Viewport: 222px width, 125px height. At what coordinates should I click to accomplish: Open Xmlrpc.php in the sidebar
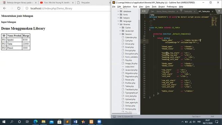[x=130, y=106]
